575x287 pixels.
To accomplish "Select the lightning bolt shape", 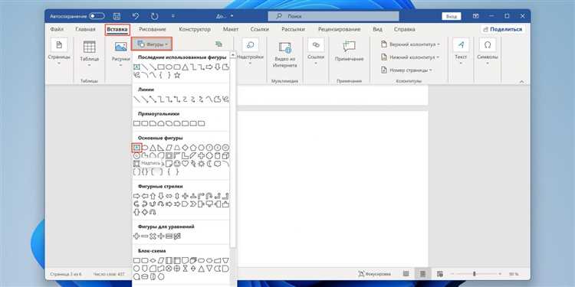I will 193,163.
